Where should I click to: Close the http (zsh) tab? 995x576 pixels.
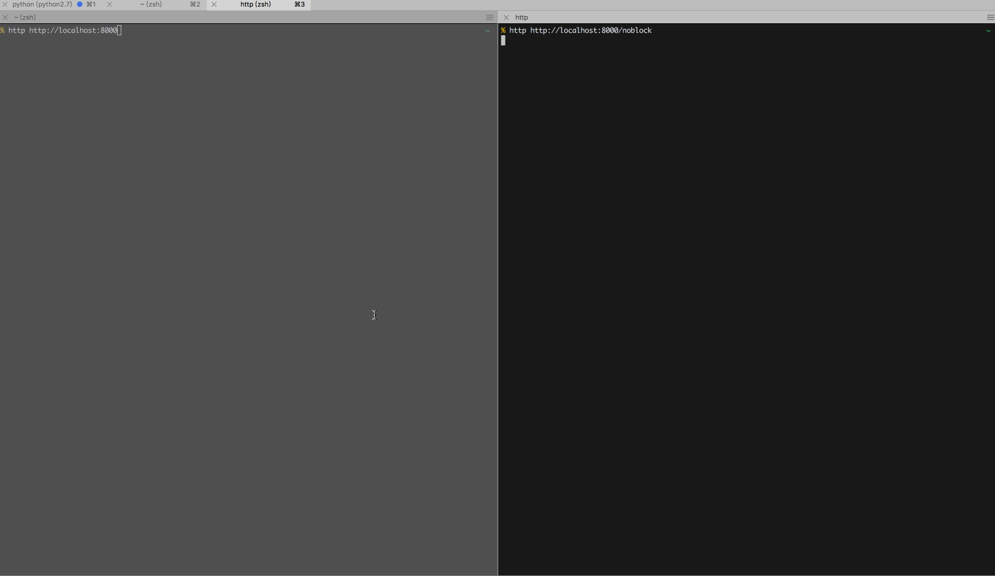[x=214, y=4]
